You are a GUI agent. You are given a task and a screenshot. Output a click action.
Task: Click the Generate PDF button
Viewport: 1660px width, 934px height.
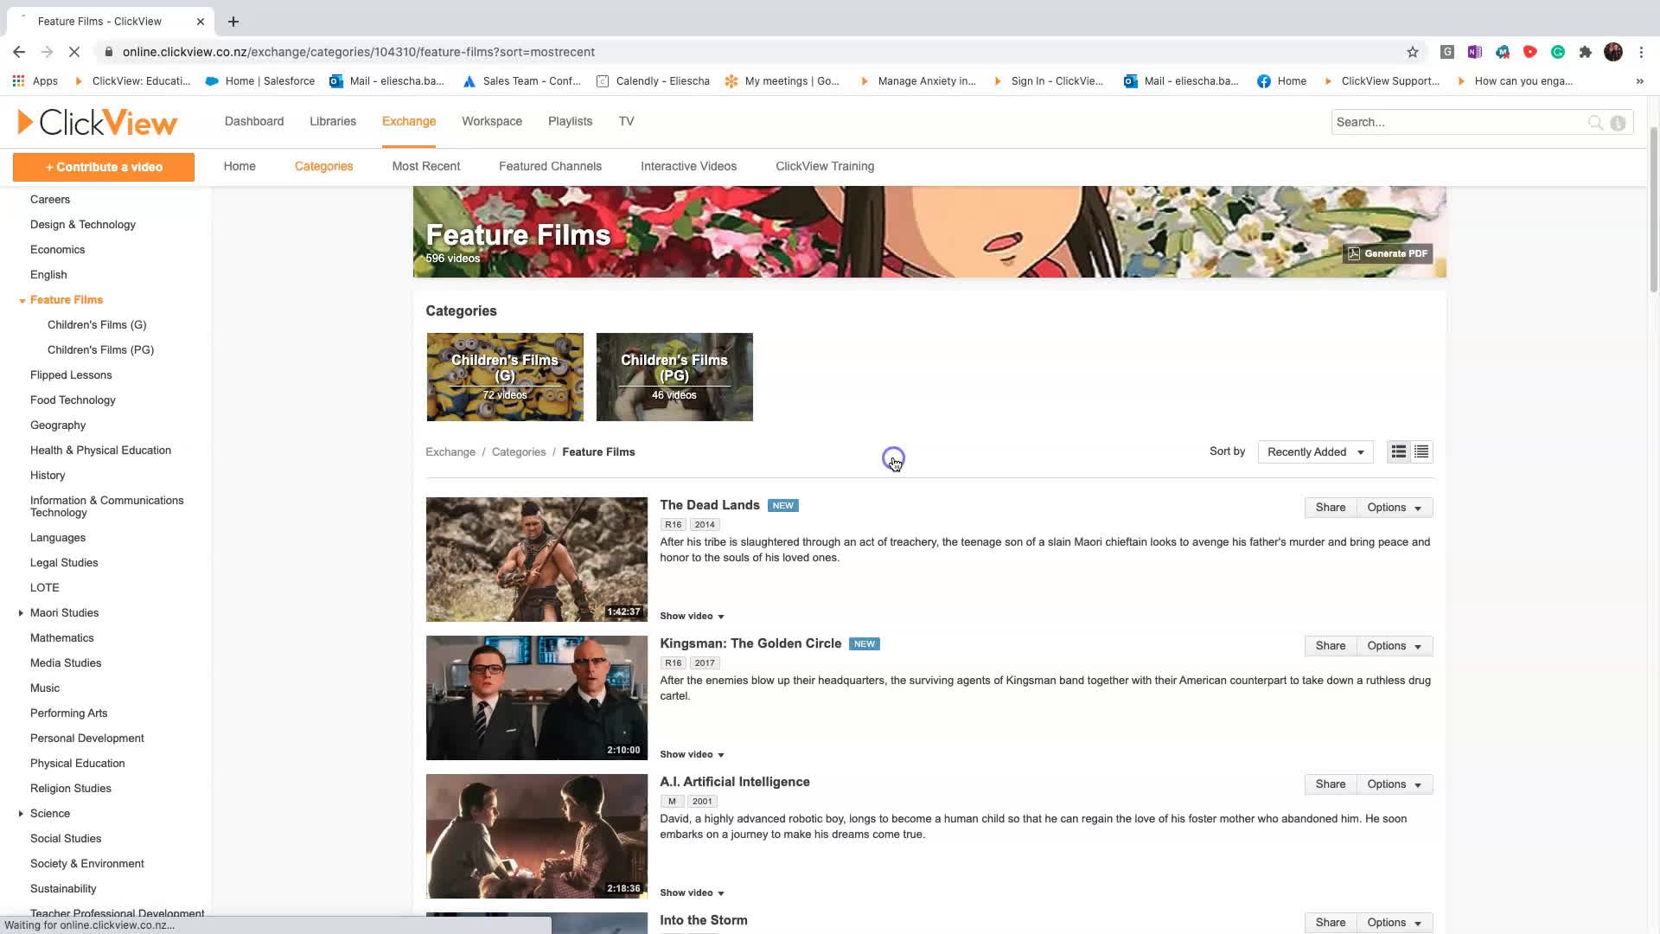pyautogui.click(x=1388, y=253)
